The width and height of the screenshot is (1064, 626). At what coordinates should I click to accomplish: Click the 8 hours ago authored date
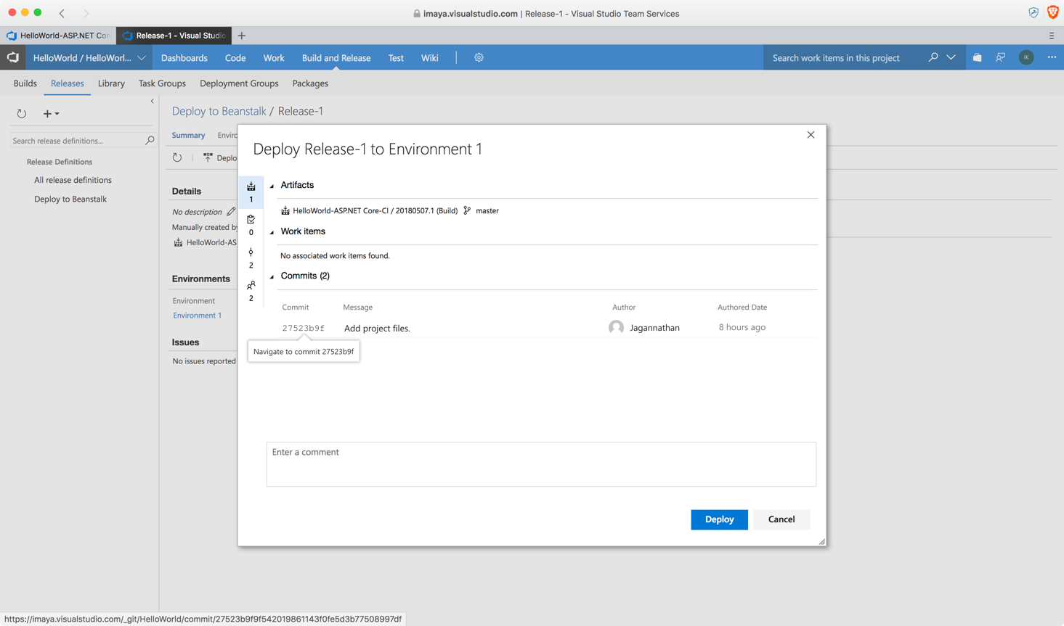742,327
